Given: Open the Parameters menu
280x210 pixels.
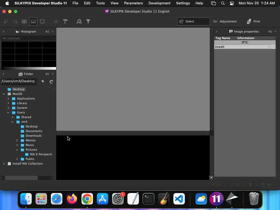Looking at the screenshot, I should [x=133, y=3].
